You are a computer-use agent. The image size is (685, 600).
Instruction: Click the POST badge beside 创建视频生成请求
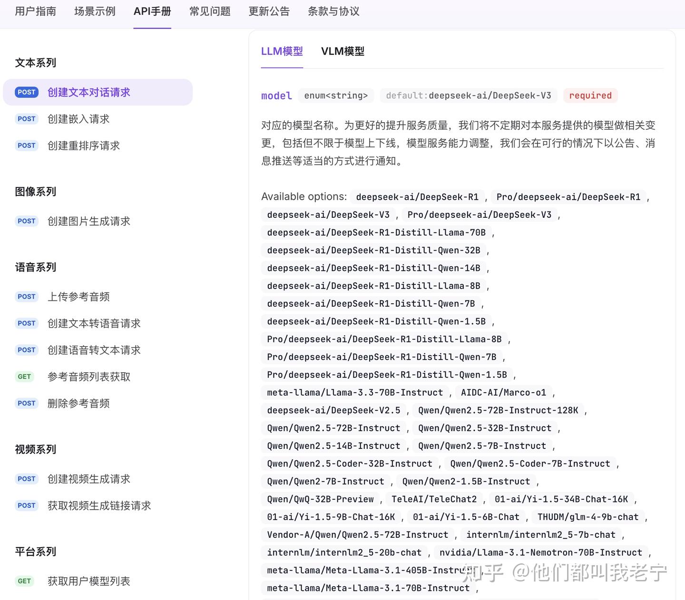click(x=26, y=479)
